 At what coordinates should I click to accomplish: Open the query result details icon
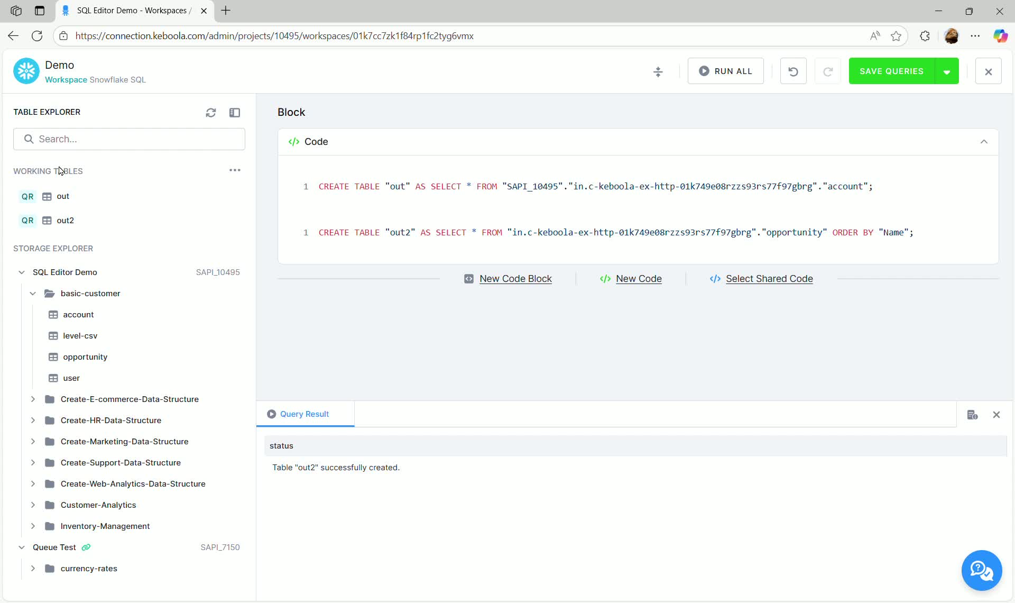(x=973, y=415)
